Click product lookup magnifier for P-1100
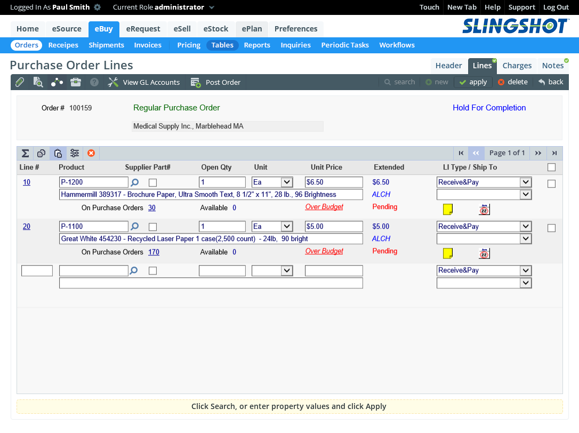Viewport: 579px width, 433px height. click(134, 227)
